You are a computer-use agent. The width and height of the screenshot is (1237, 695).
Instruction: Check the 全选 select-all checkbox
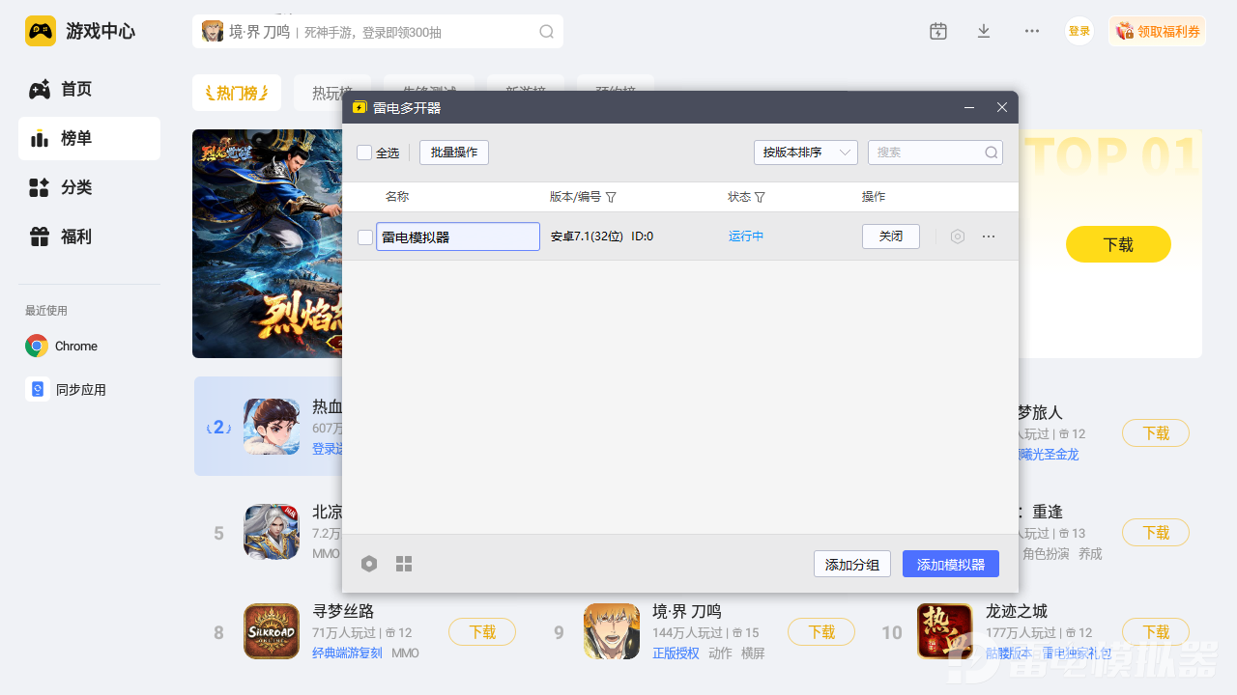(364, 153)
